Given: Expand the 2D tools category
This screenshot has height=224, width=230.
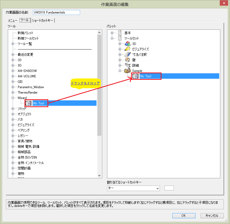Looking at the screenshot, I should 13,60.
